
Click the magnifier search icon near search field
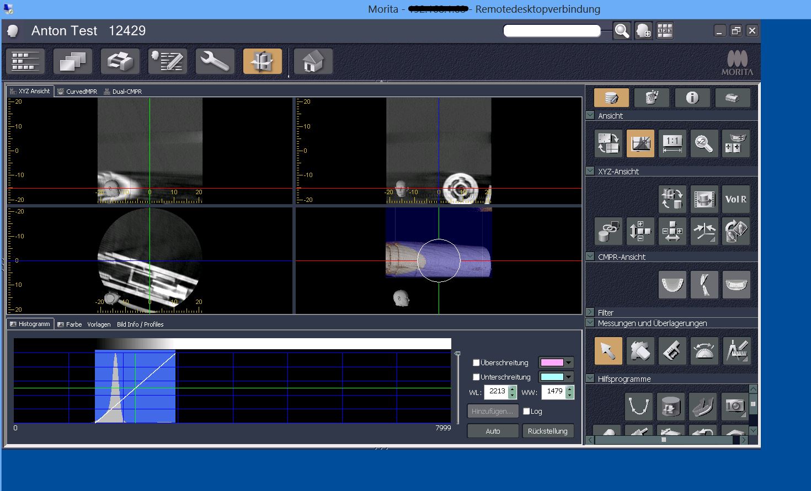point(622,31)
